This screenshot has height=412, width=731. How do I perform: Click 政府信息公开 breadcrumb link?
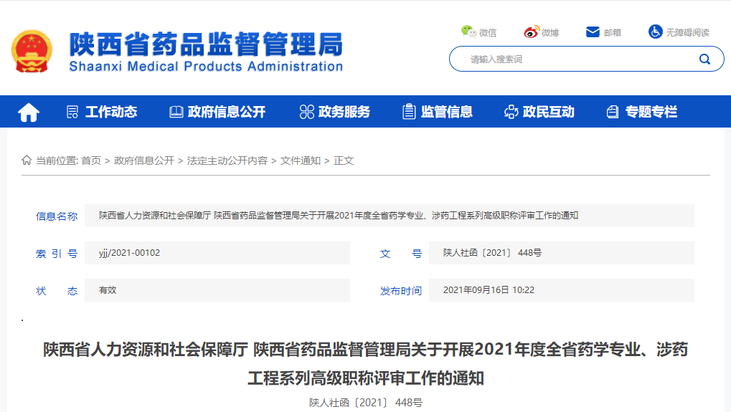144,161
